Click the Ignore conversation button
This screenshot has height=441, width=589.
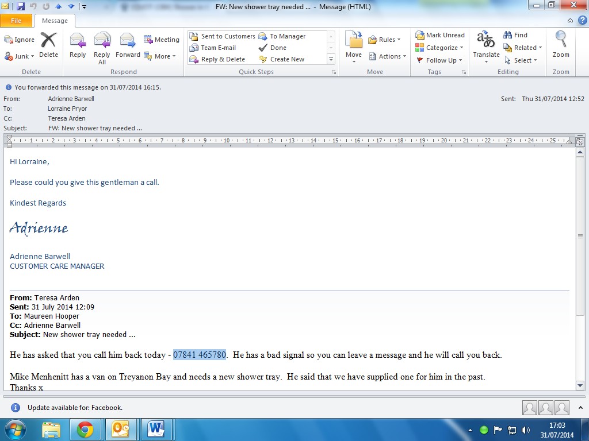click(x=20, y=40)
